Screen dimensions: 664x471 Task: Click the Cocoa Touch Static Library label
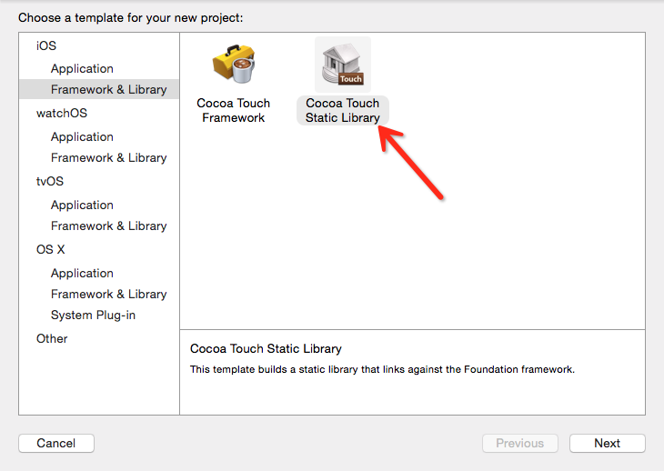(343, 110)
